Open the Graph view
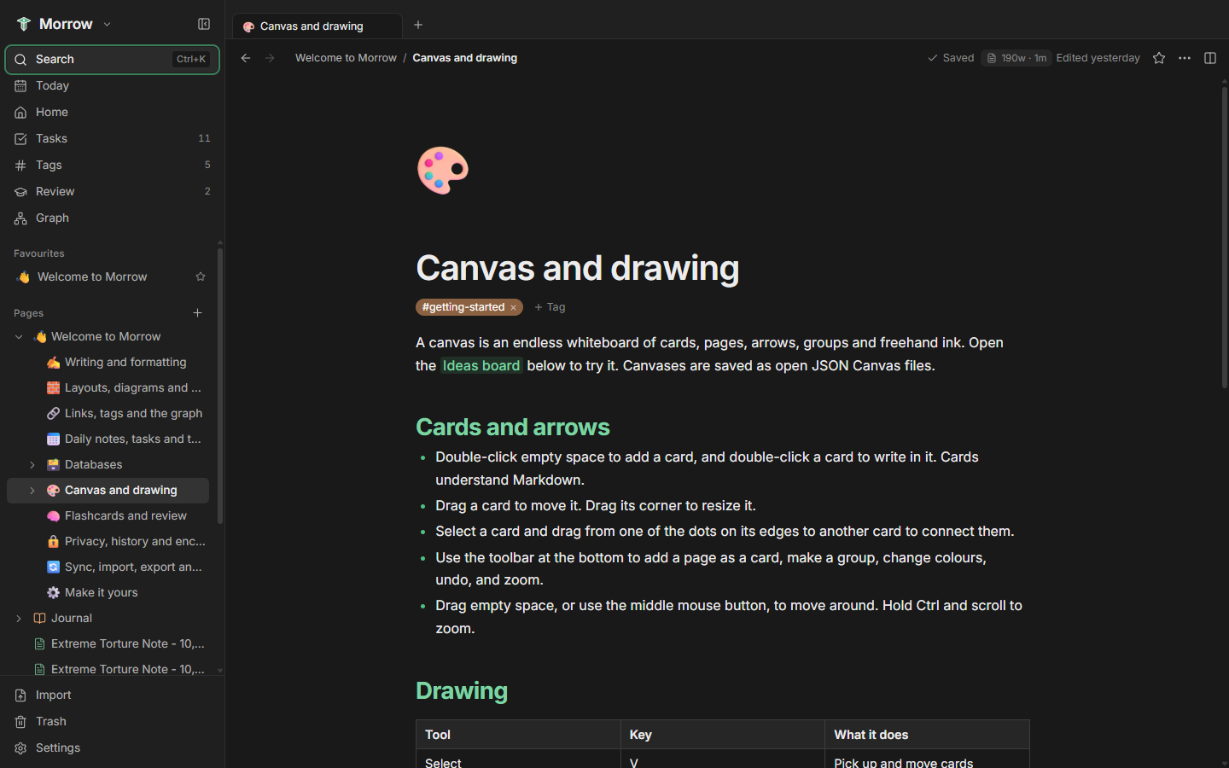Screen dimensions: 1229x768 pos(112,218)
